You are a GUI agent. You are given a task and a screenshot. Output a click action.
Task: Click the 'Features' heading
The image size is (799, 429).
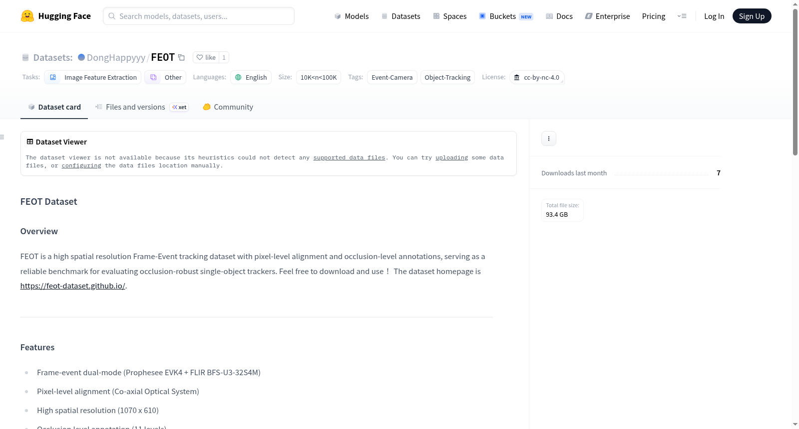pyautogui.click(x=37, y=347)
